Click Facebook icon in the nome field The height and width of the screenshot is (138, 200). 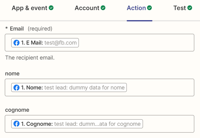pyautogui.click(x=16, y=88)
